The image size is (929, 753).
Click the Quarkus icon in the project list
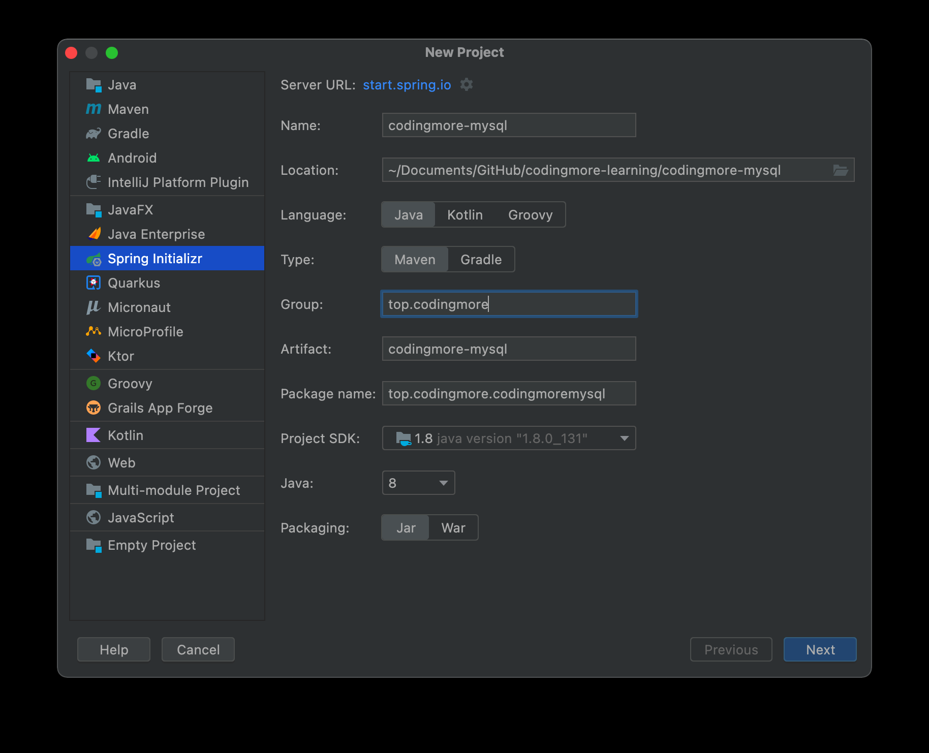pos(94,283)
